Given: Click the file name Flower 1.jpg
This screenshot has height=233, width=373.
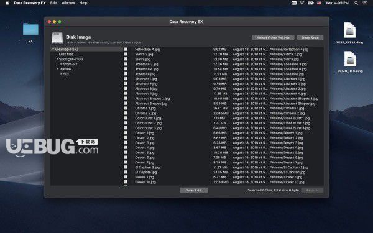Looking at the screenshot, I should [144, 177].
